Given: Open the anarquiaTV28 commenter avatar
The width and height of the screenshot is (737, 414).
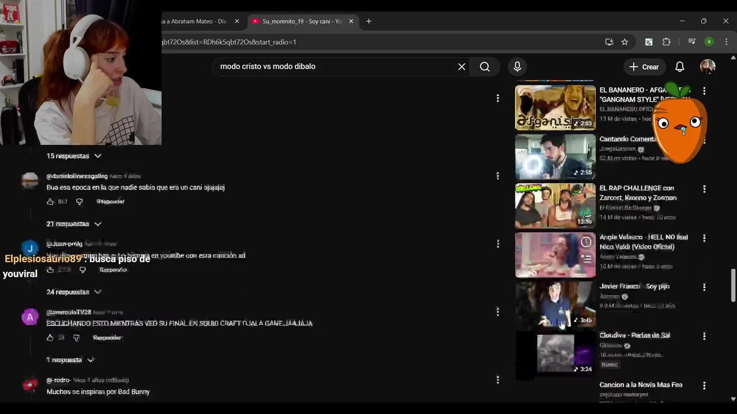Looking at the screenshot, I should click(x=30, y=317).
